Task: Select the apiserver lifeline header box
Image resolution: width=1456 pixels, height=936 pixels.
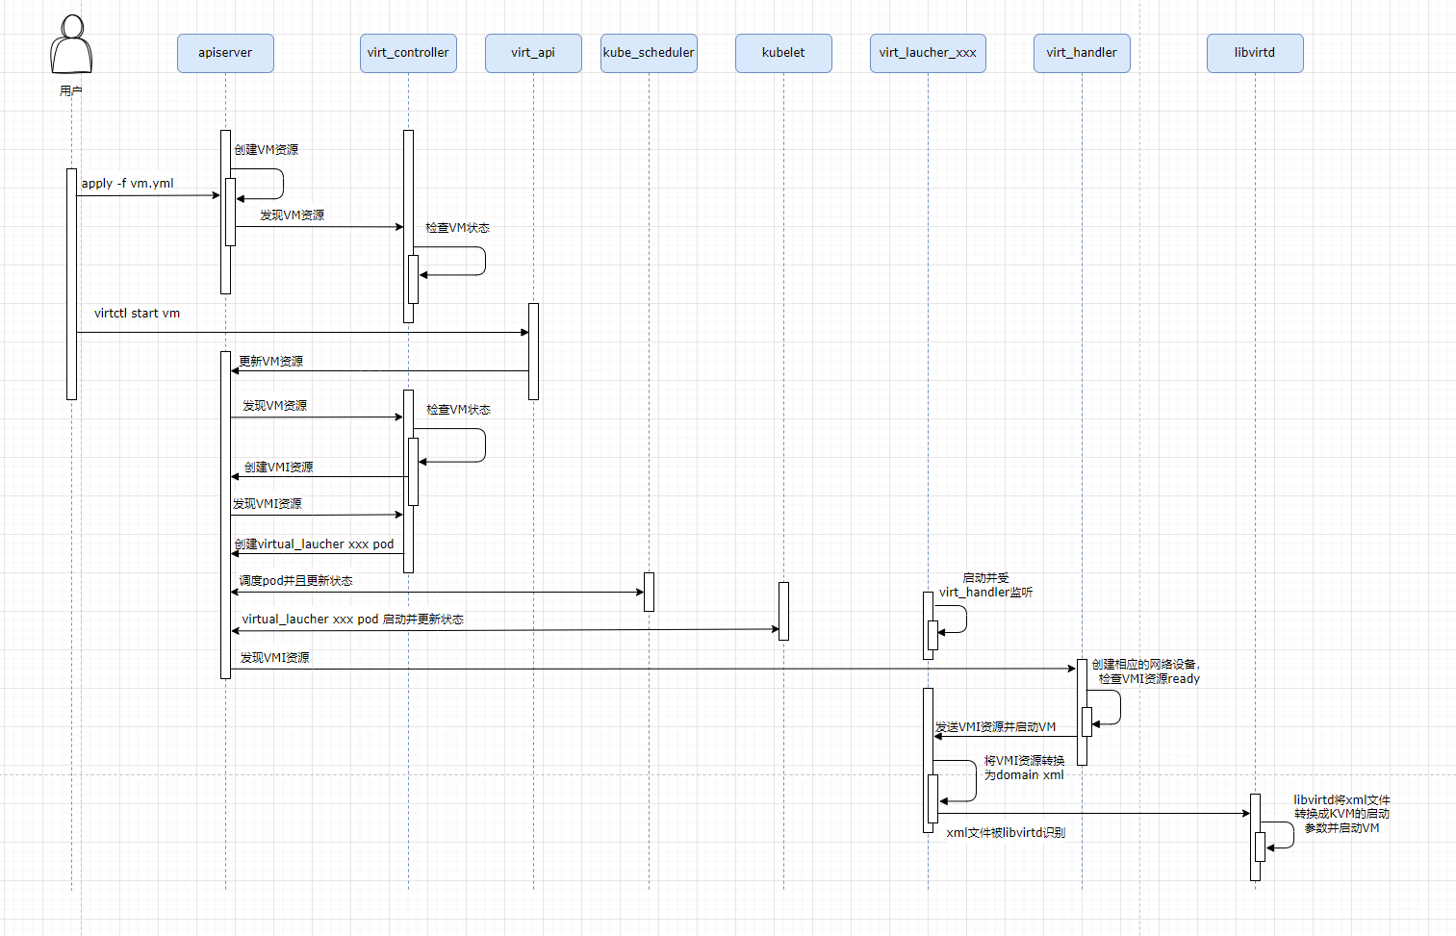Action: (x=225, y=53)
